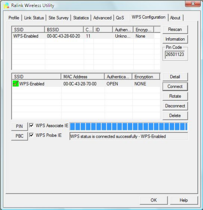The image size is (203, 210).
Task: Click the MAC Address column header
Action: 83,77
